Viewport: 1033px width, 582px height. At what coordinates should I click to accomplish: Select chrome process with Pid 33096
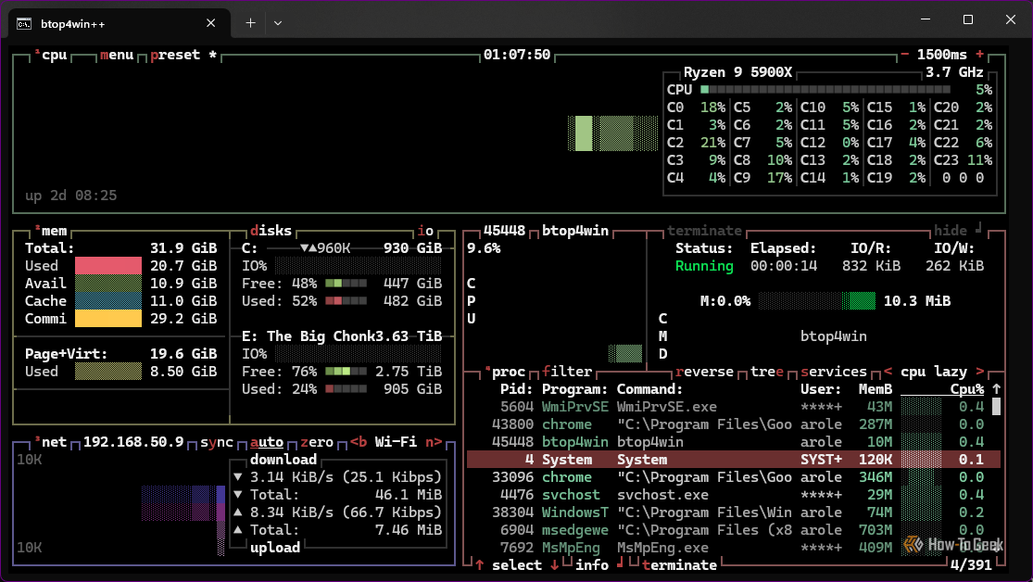coord(733,477)
